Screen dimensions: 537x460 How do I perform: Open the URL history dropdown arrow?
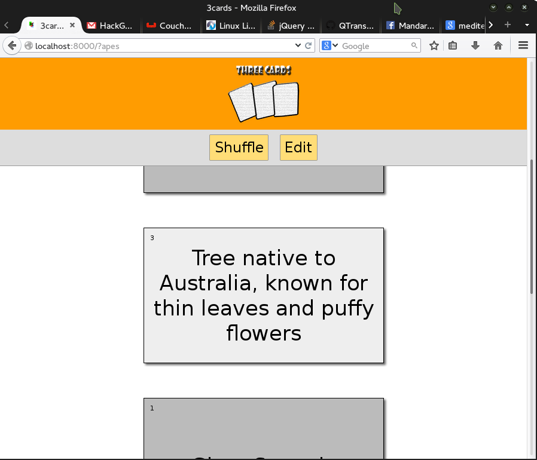[298, 45]
